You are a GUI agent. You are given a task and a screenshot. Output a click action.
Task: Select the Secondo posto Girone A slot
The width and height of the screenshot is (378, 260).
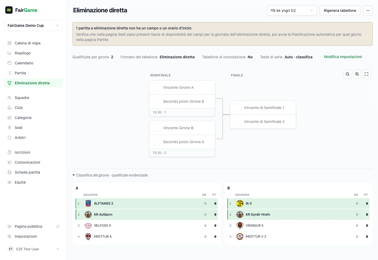point(182,142)
